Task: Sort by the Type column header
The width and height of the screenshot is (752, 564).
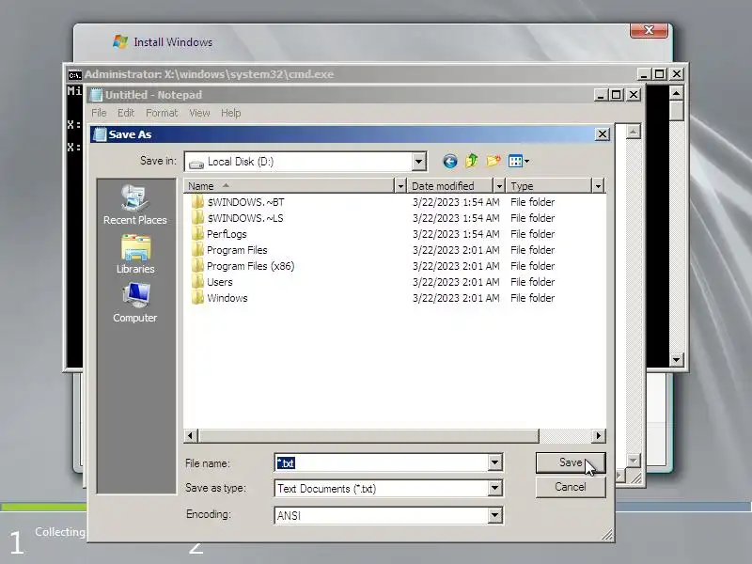Action: coord(549,185)
